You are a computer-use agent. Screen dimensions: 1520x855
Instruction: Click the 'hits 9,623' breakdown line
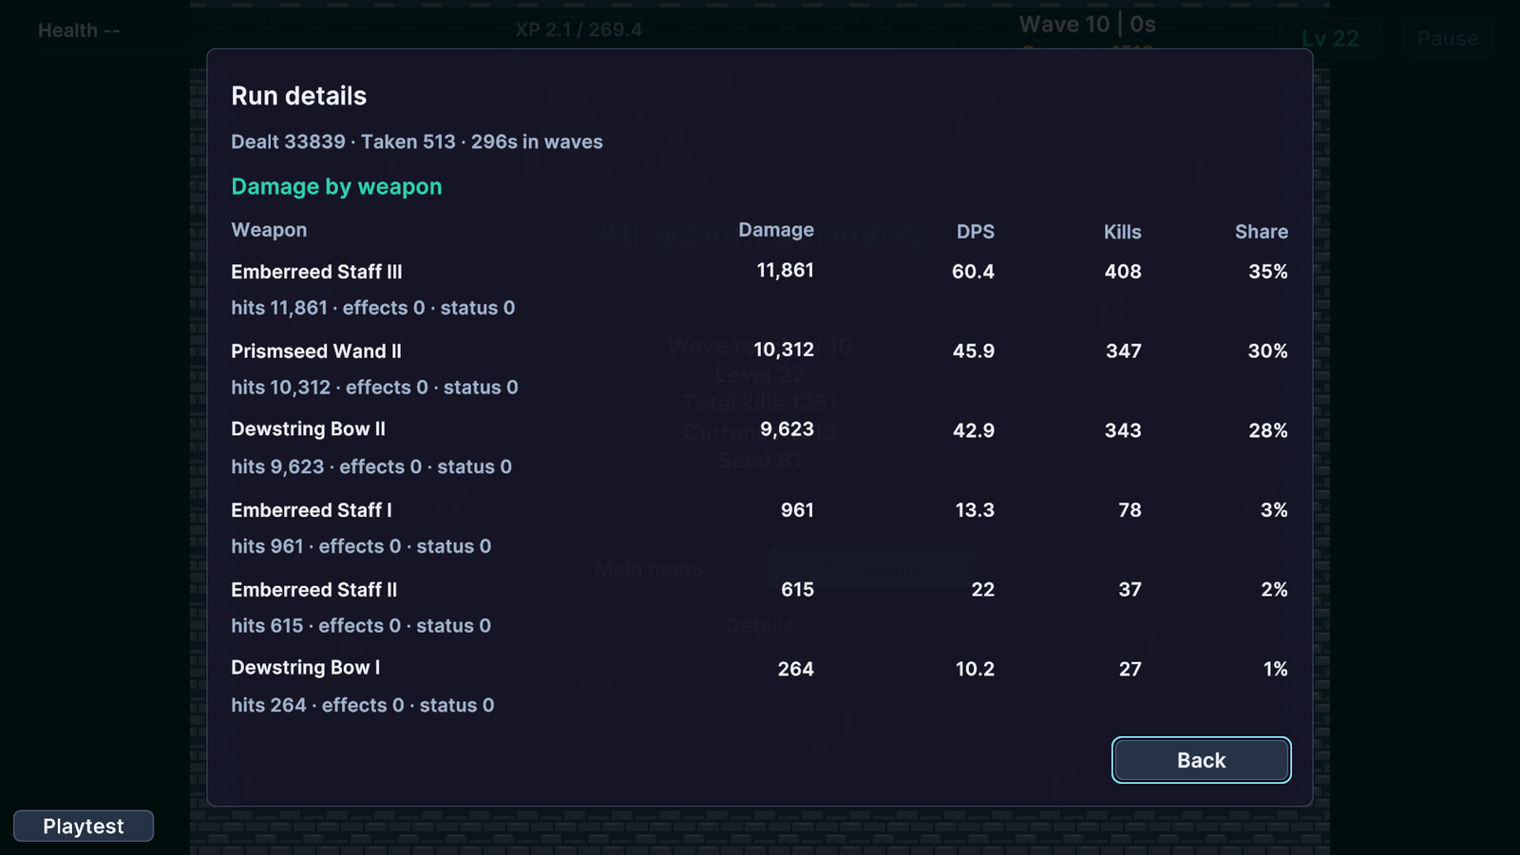coord(371,466)
